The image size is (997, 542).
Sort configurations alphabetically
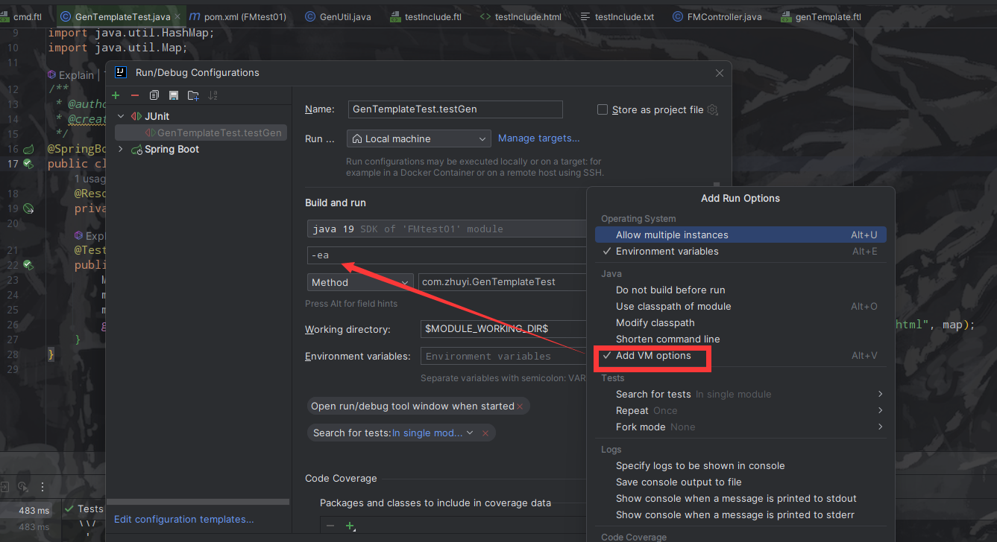pyautogui.click(x=213, y=95)
